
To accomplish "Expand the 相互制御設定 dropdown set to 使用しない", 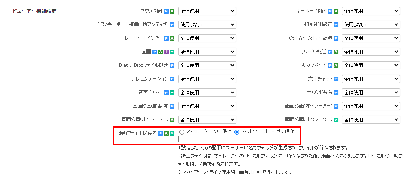I will pos(371,25).
